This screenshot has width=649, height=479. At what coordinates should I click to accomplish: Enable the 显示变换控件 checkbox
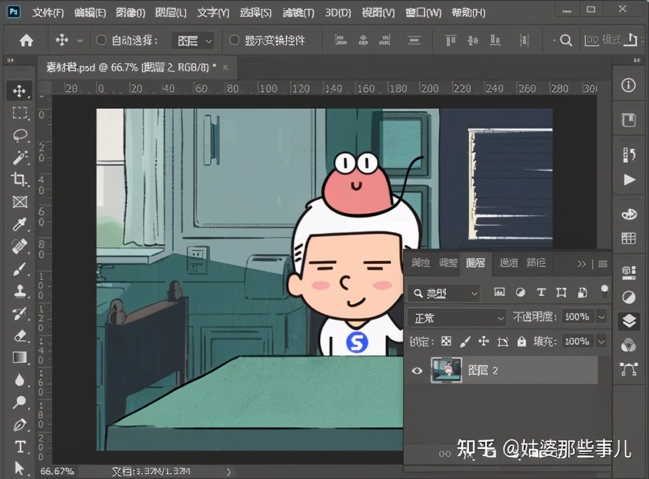tap(235, 40)
